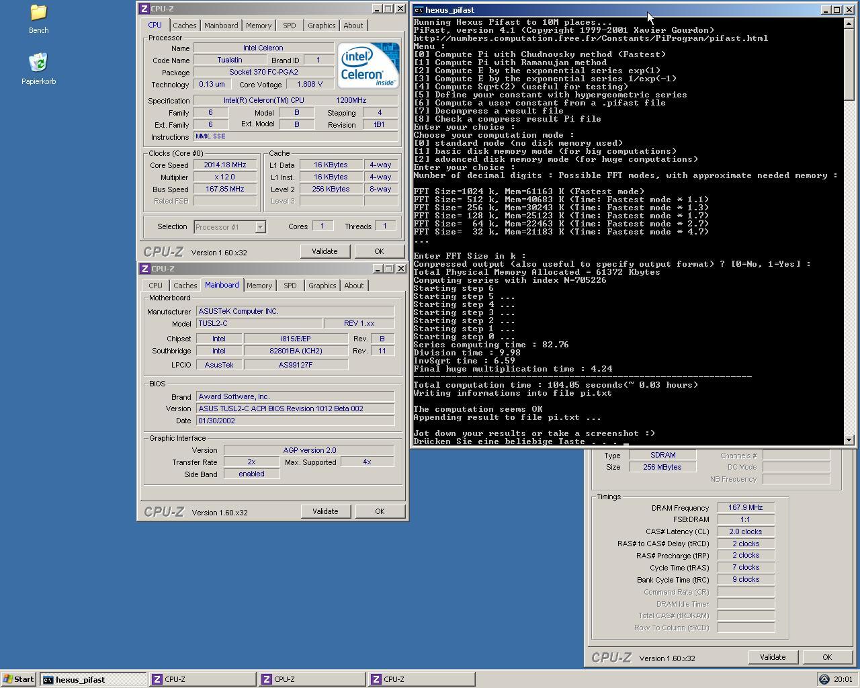Click the console scrollbar up arrow
Viewport: 860px width, 688px height.
coord(849,23)
